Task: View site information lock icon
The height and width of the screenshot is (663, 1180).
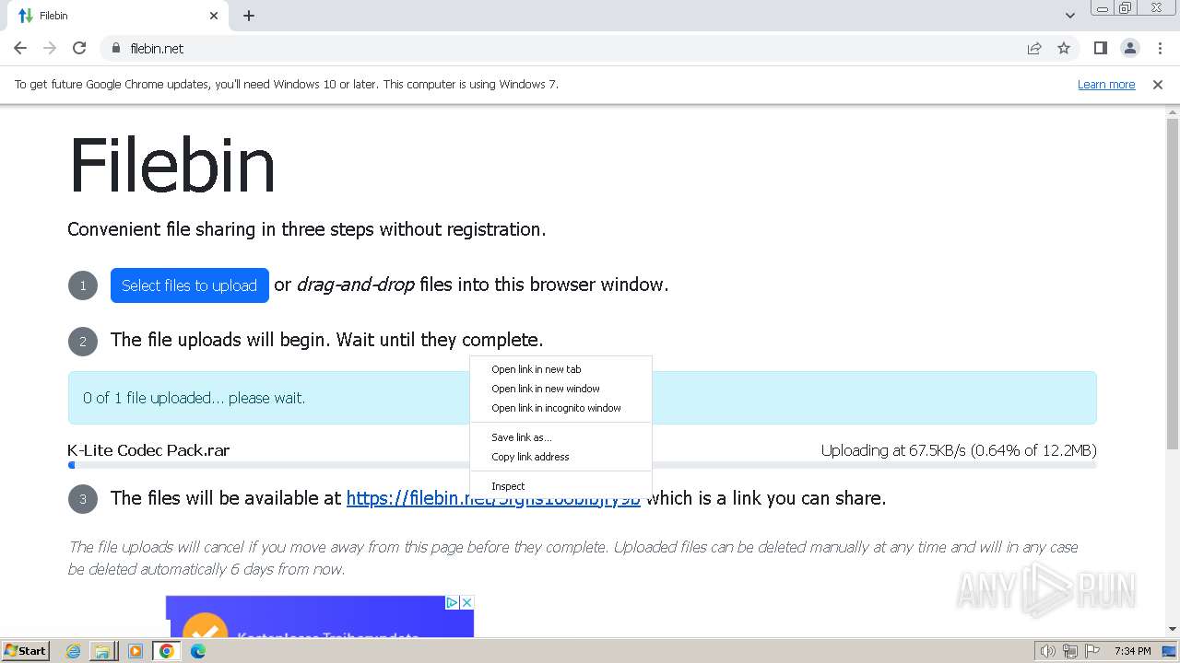Action: pos(116,48)
